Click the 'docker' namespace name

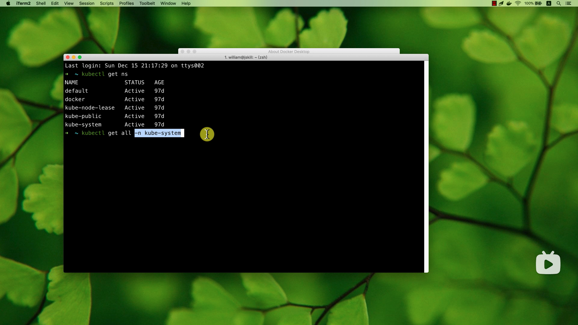(x=75, y=99)
